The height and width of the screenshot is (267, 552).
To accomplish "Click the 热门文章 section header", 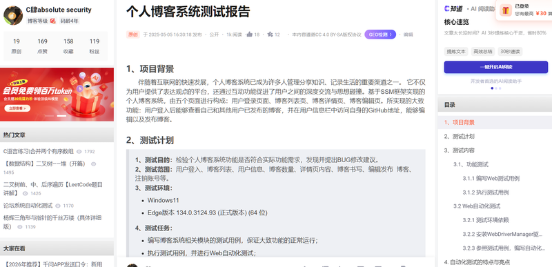I will pos(57,135).
